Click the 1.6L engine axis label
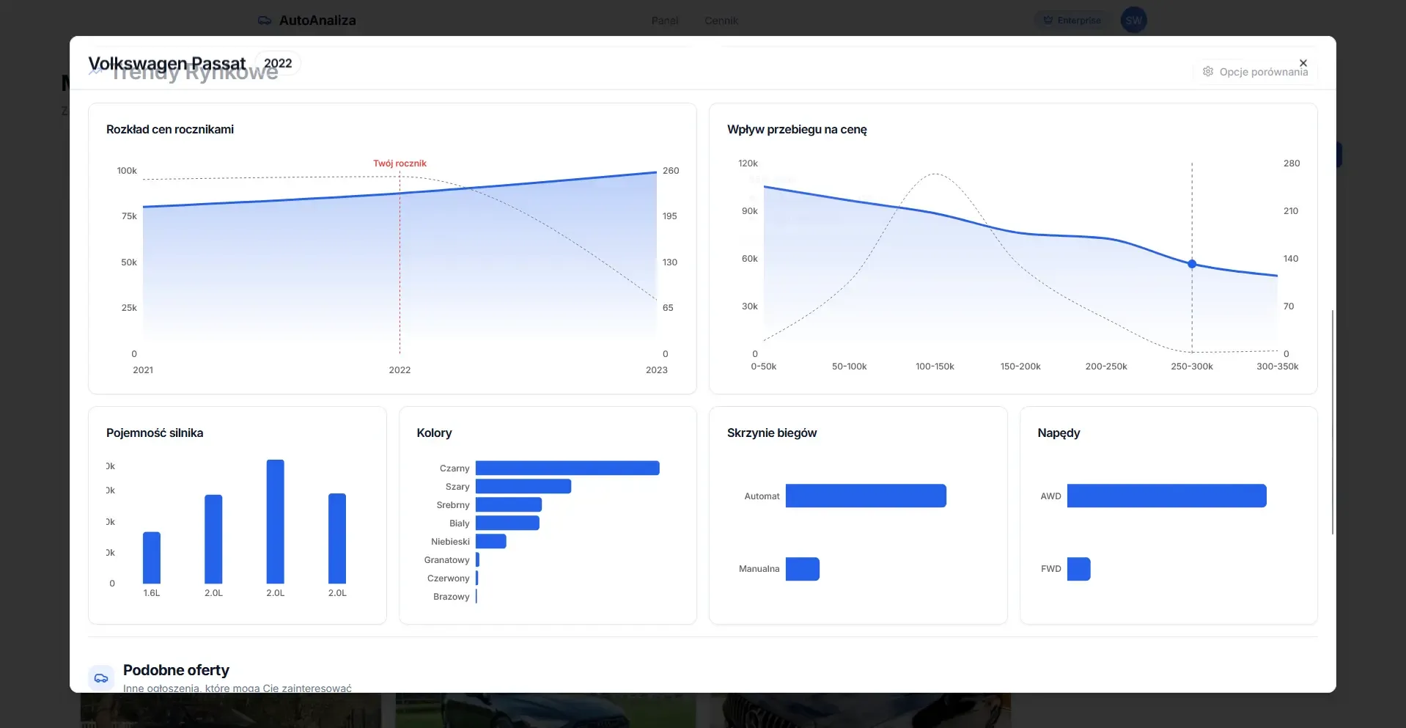The image size is (1406, 728). coord(152,593)
